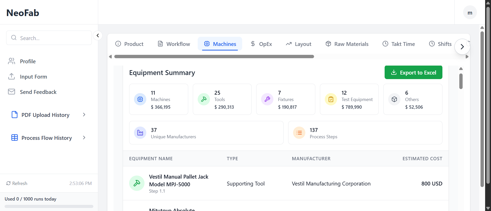Click the Tools hammer icon in summary
Image resolution: width=491 pixels, height=211 pixels.
[204, 99]
